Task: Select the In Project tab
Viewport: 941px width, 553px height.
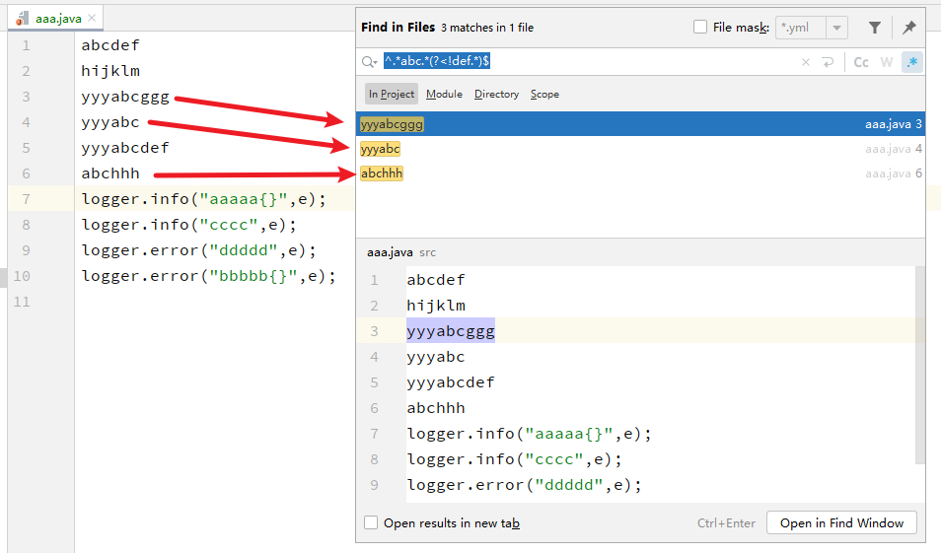Action: click(x=392, y=95)
